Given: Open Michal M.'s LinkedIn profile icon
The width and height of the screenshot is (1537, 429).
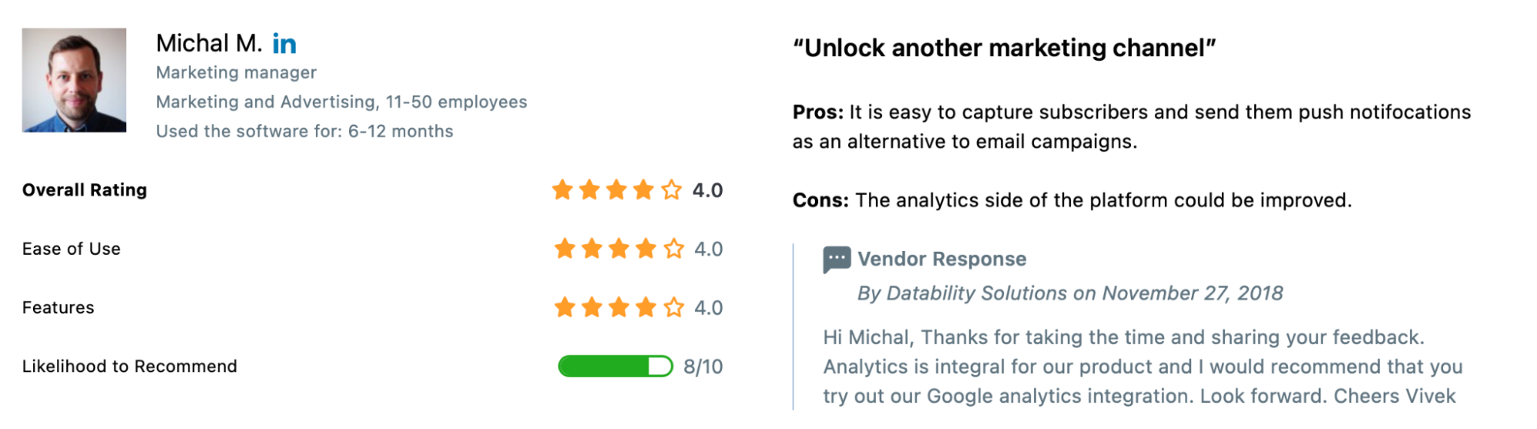Looking at the screenshot, I should click(x=284, y=45).
